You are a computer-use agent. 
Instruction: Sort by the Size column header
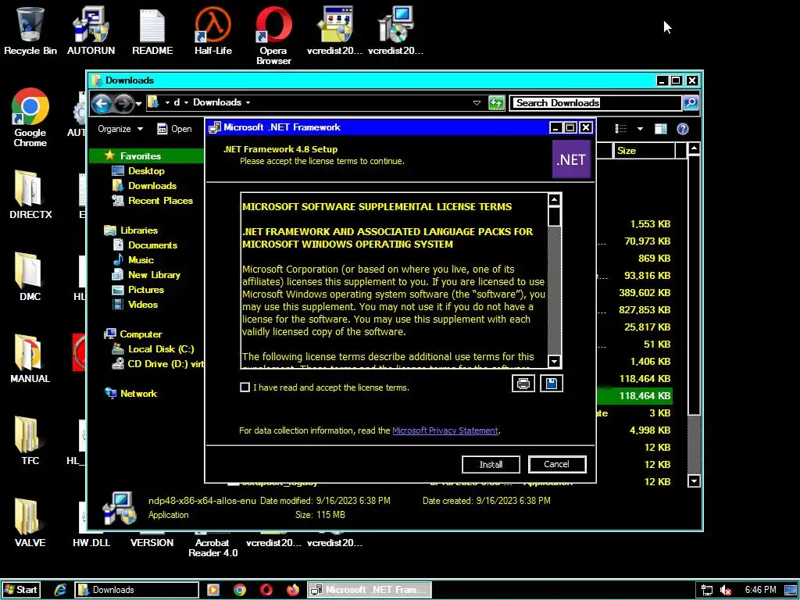click(644, 151)
